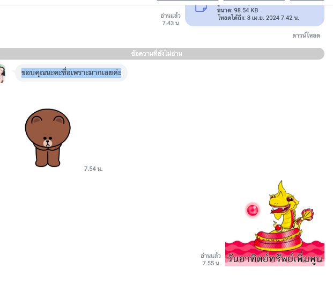Click the 7.55 น. read status beside dragon sticker

coord(211,259)
